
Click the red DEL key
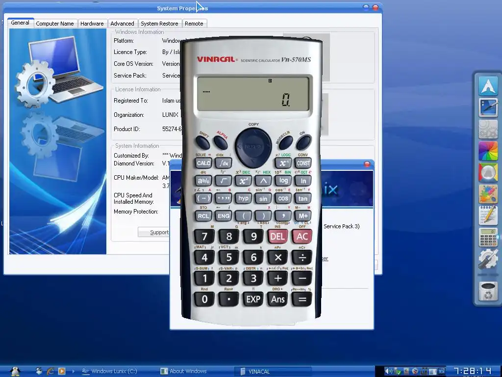(x=277, y=237)
